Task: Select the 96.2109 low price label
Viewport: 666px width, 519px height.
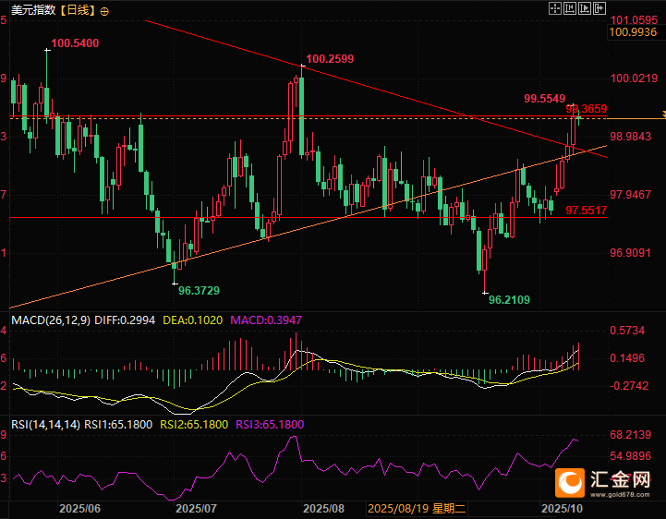Action: pos(509,300)
